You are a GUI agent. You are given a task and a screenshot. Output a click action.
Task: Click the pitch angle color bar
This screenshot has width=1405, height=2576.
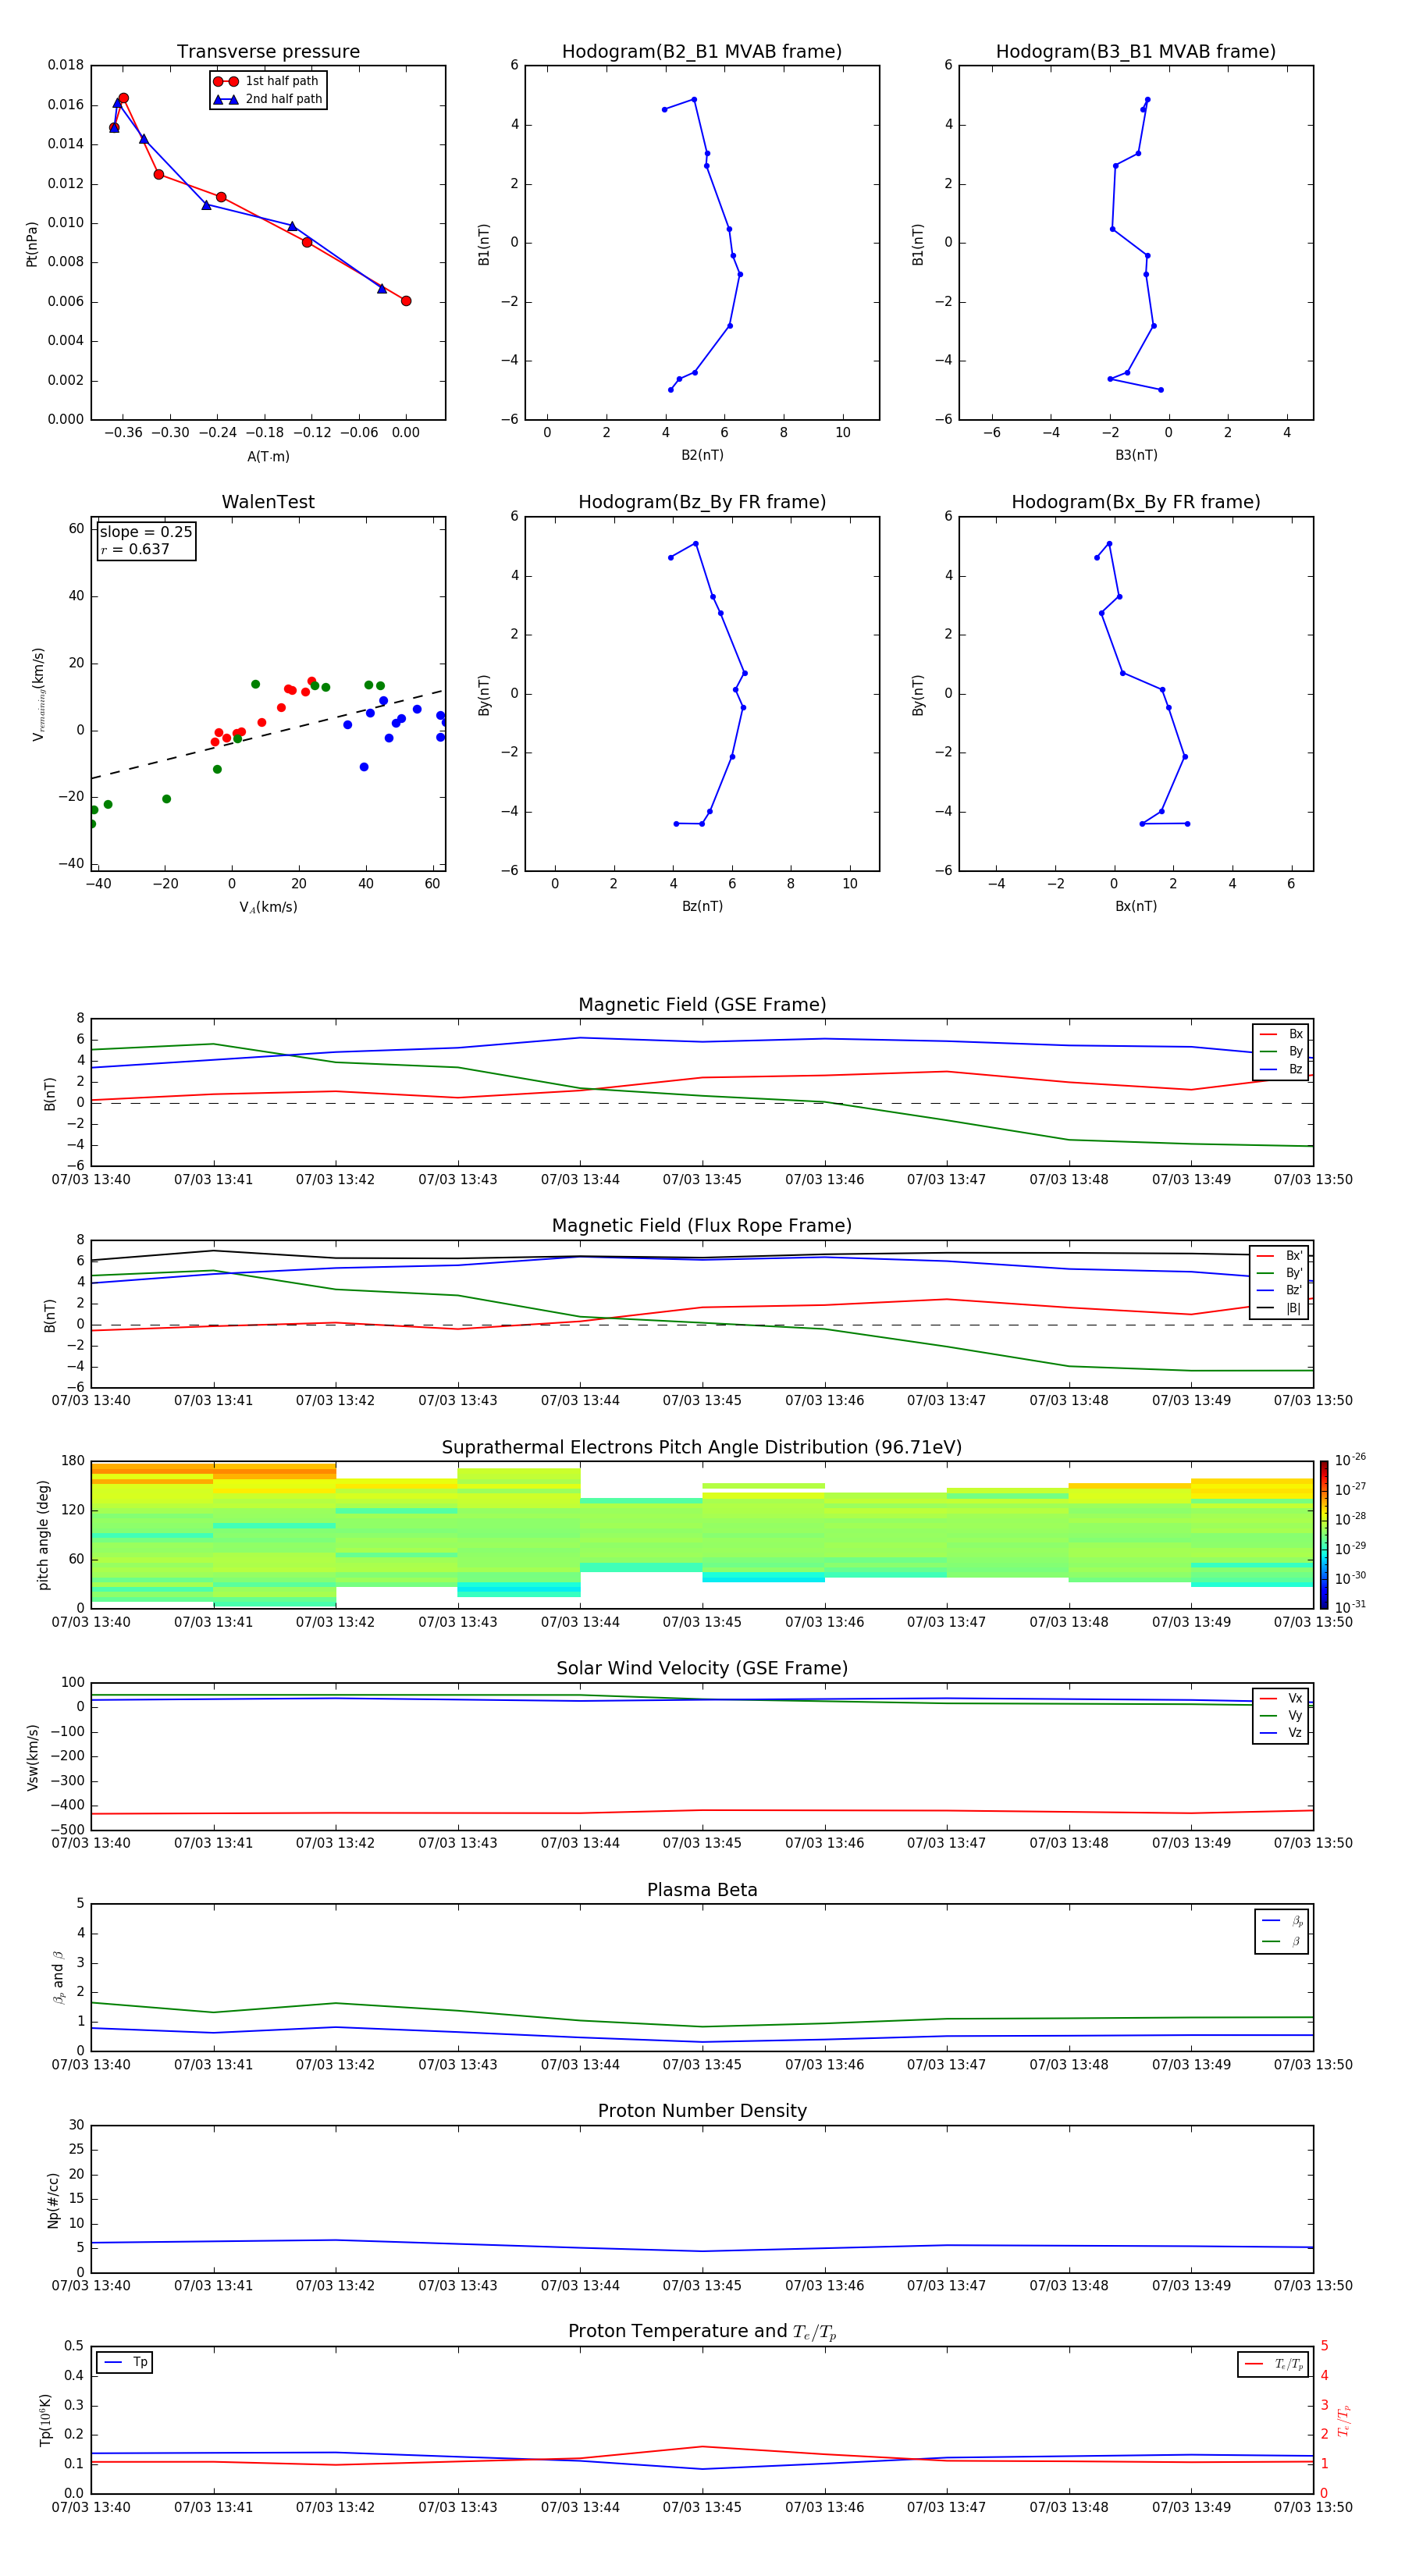1324,1535
